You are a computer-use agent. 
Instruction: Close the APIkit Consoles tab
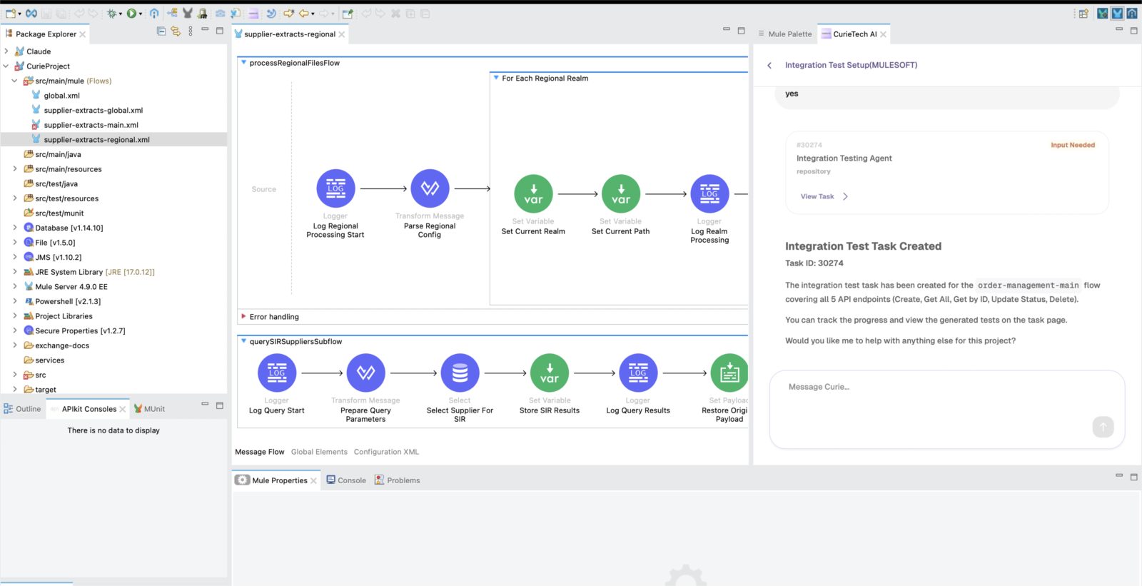(123, 409)
